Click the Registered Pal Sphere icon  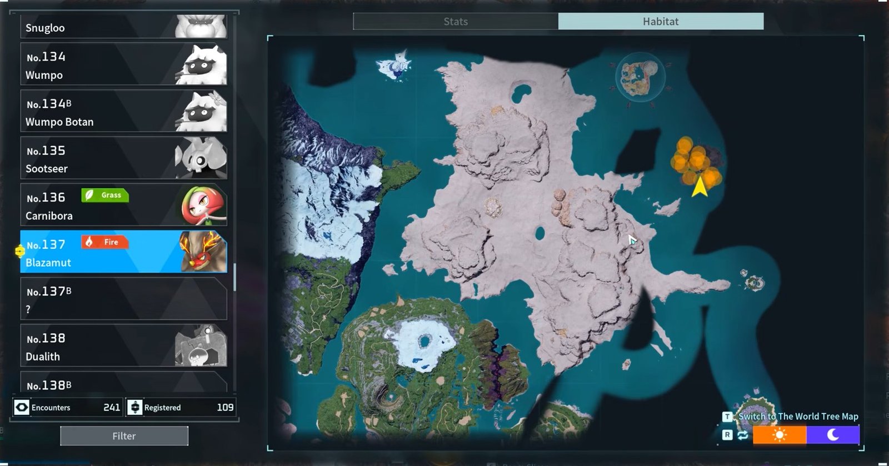coord(135,407)
